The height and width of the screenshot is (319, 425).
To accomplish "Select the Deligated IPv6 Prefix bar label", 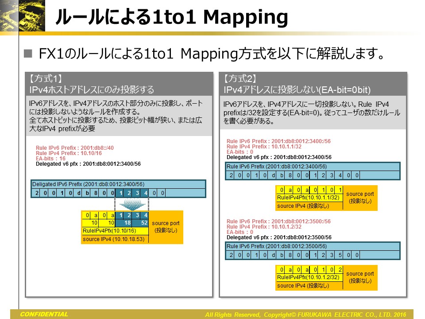I will tap(89, 184).
